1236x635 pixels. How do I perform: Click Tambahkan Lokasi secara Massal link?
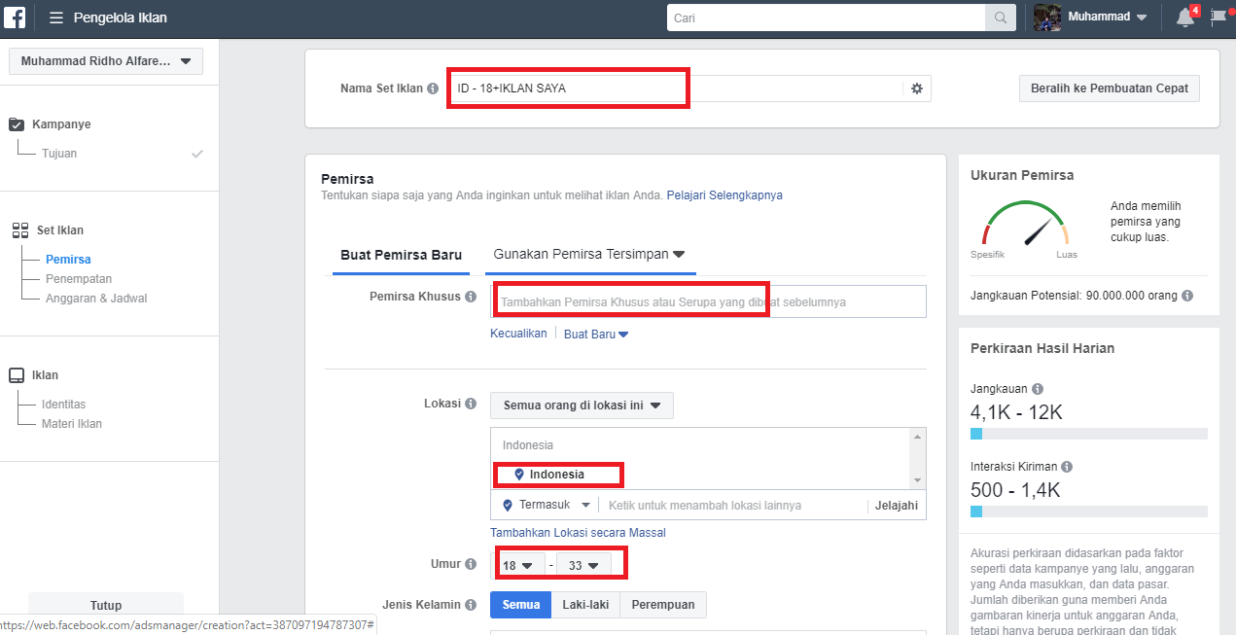(x=578, y=533)
